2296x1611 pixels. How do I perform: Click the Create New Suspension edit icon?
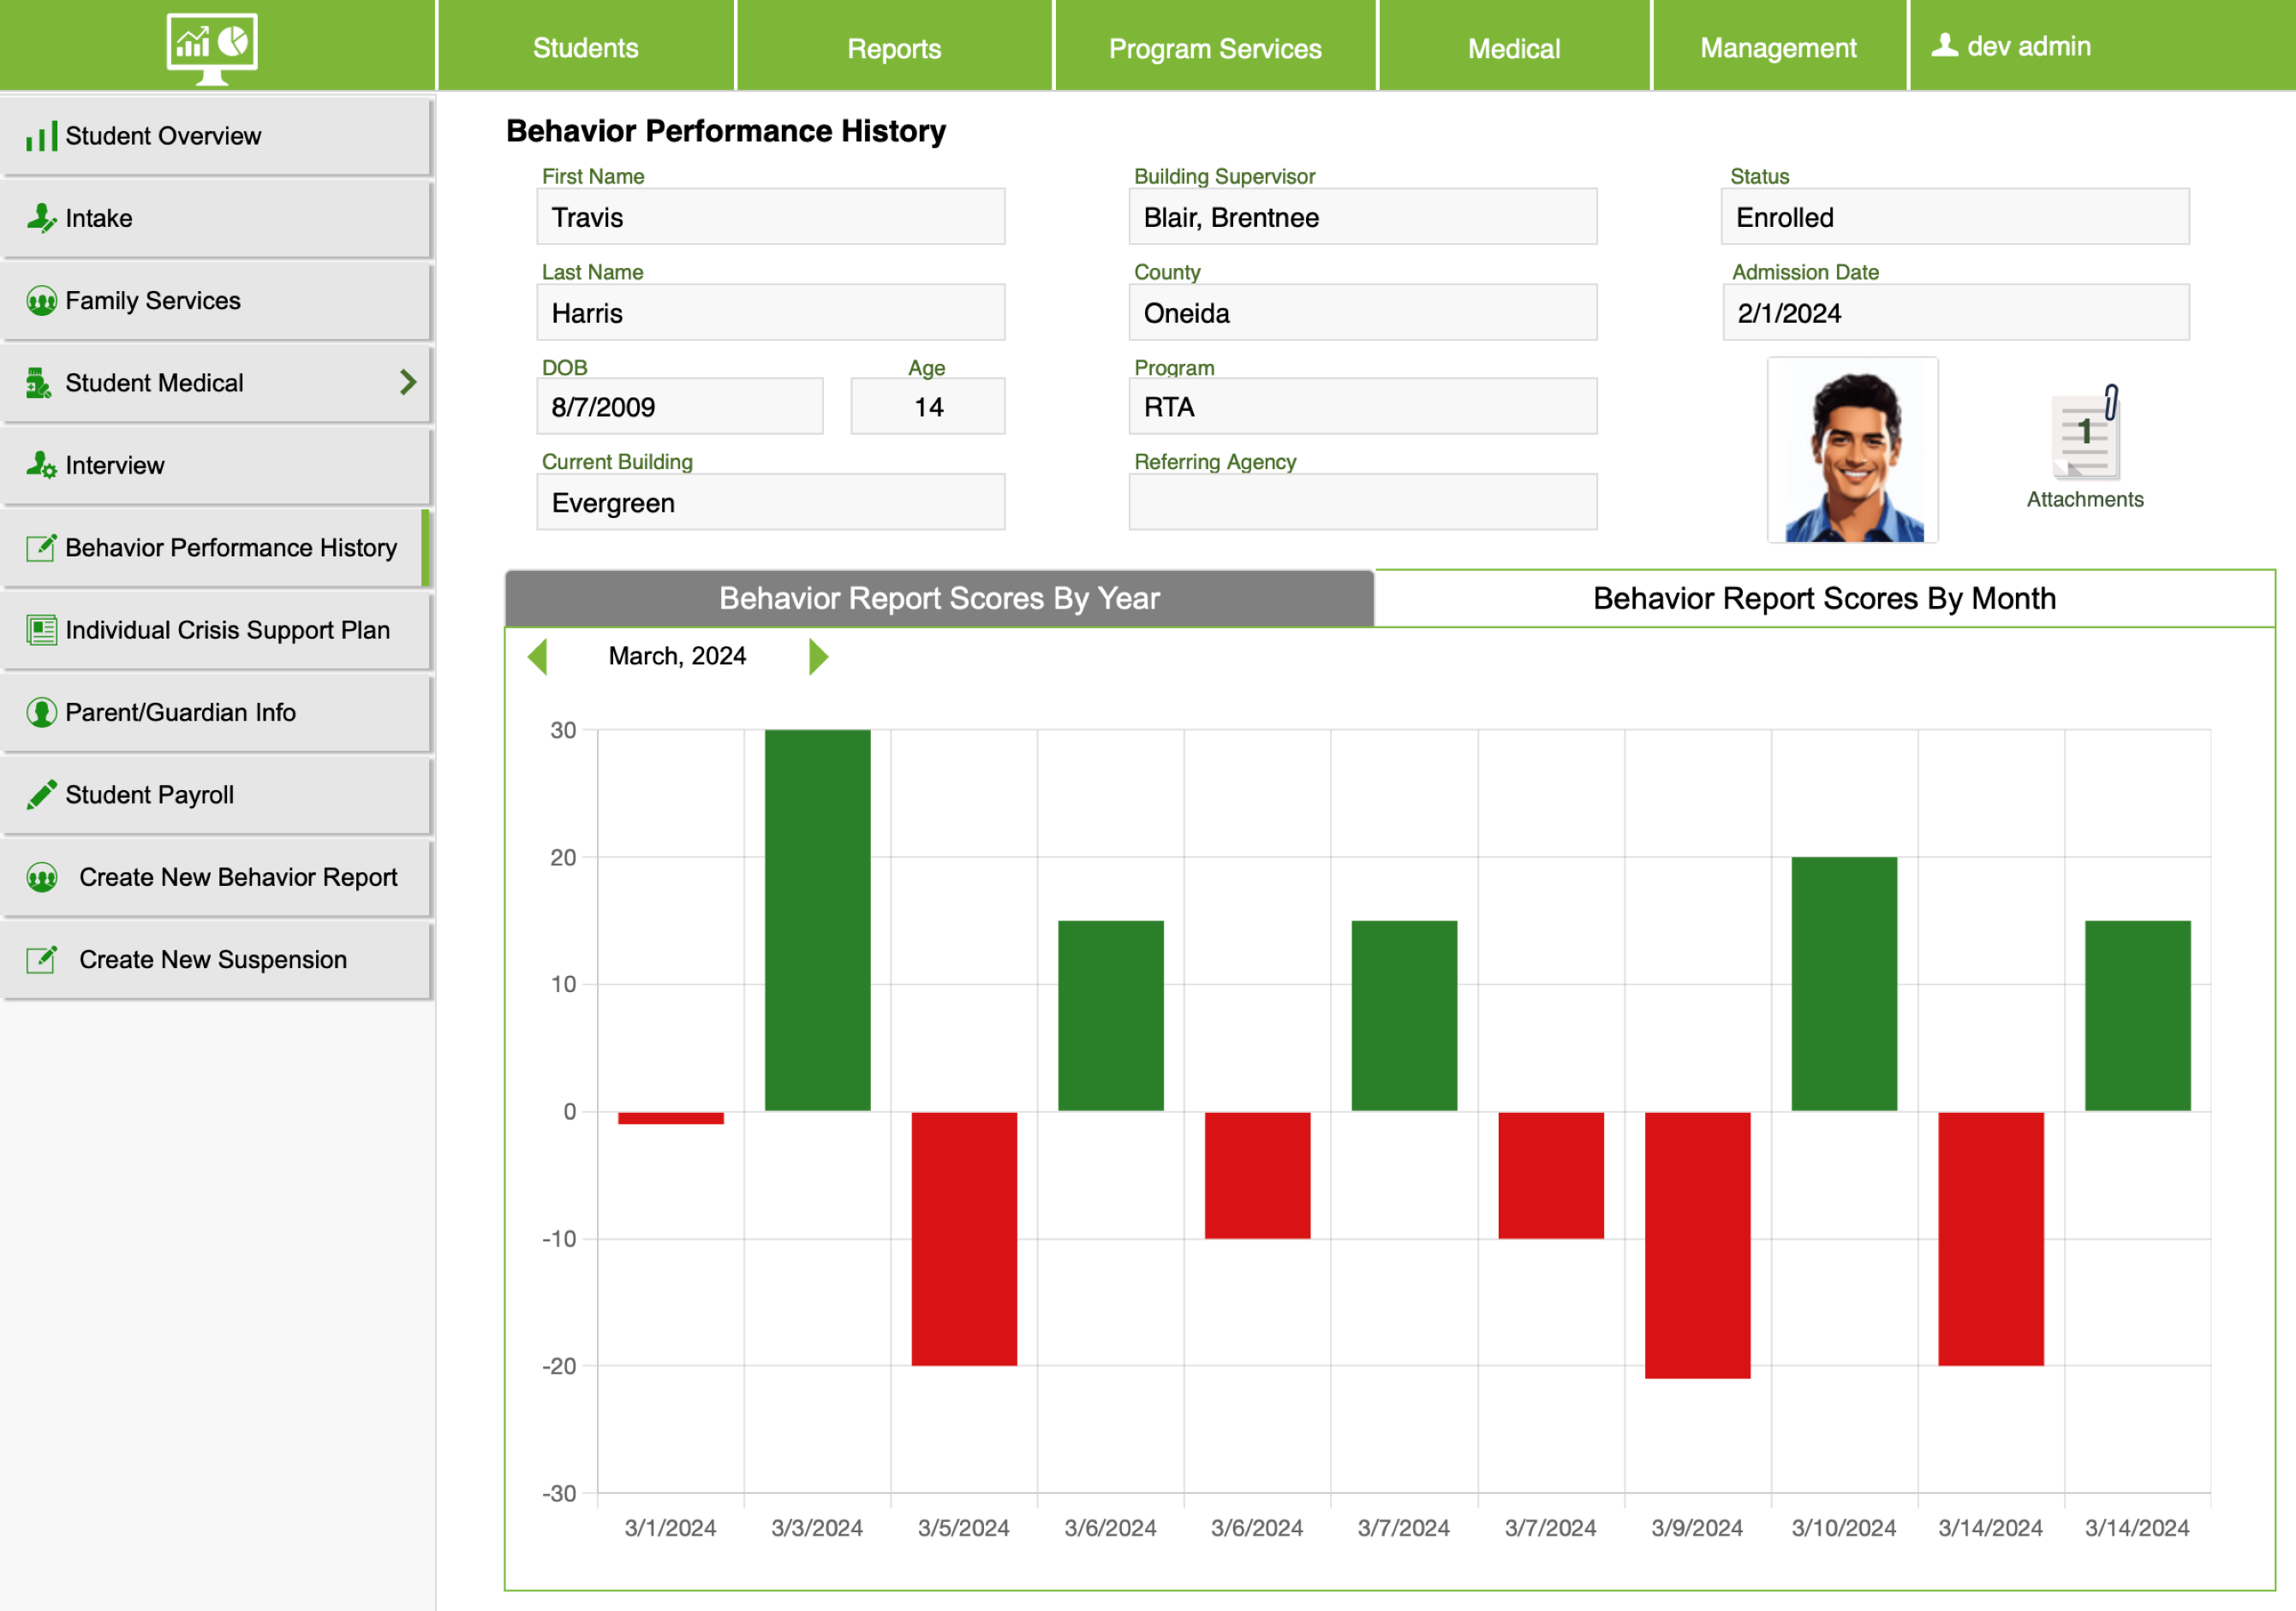point(41,960)
